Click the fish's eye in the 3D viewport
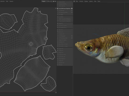Viewport: 129px width, 96px height. (x=89, y=48)
